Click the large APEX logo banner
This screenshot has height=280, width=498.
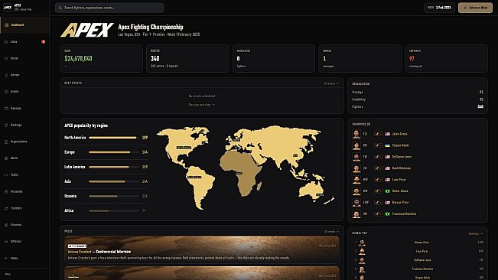coord(87,30)
